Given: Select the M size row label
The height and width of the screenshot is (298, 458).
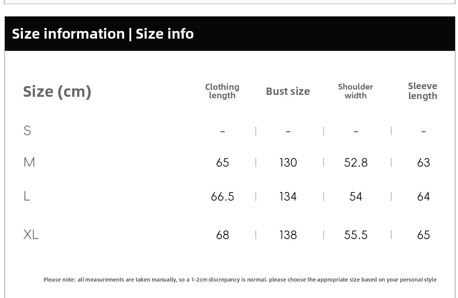Looking at the screenshot, I should (x=29, y=162).
